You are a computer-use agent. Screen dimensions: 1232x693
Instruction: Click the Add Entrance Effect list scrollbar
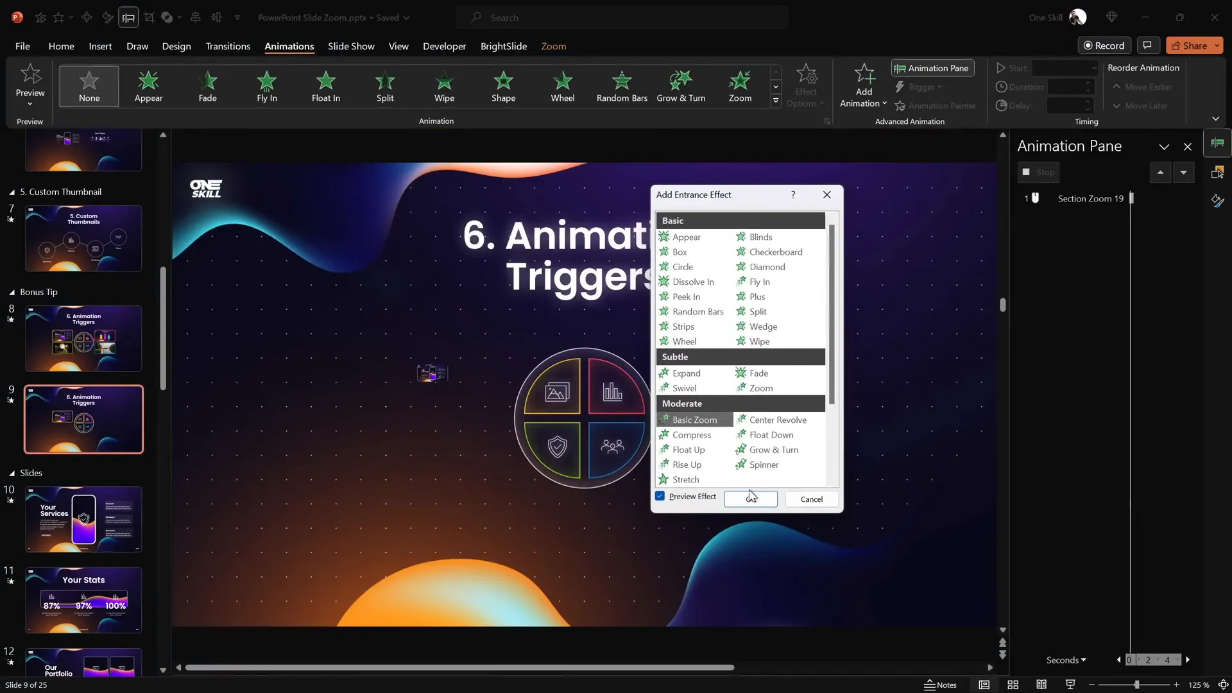tap(832, 314)
